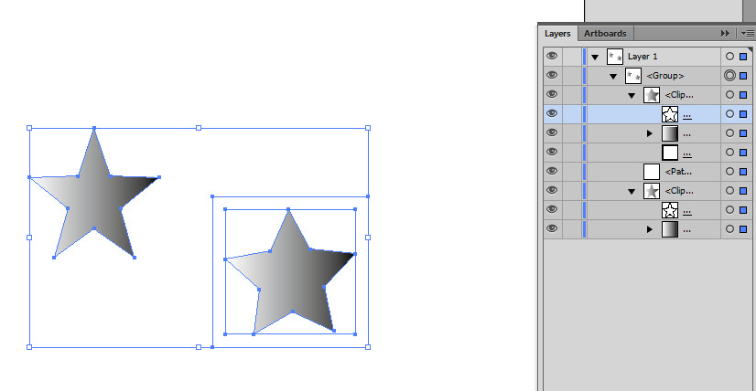Click target circle of white square row
Image resolution: width=756 pixels, height=391 pixels.
pos(729,153)
